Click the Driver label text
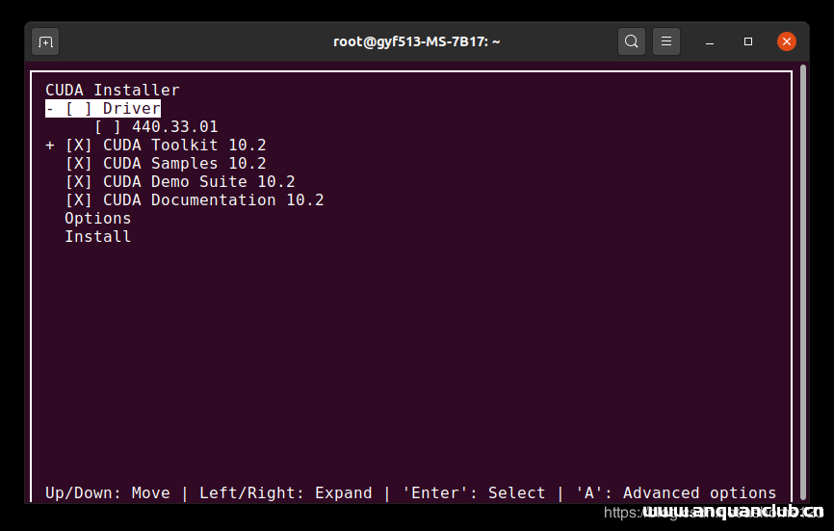Image resolution: width=834 pixels, height=531 pixels. click(131, 109)
